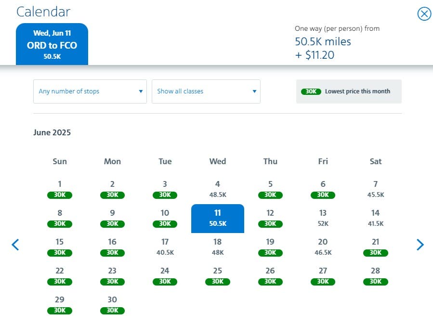Image resolution: width=433 pixels, height=325 pixels.
Task: Select June 18 at 48K miles
Action: pos(218,247)
